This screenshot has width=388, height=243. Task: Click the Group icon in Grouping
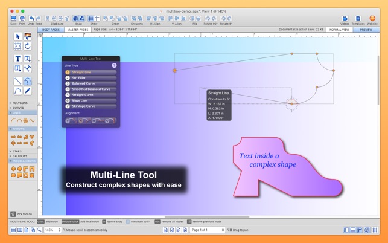point(133,18)
